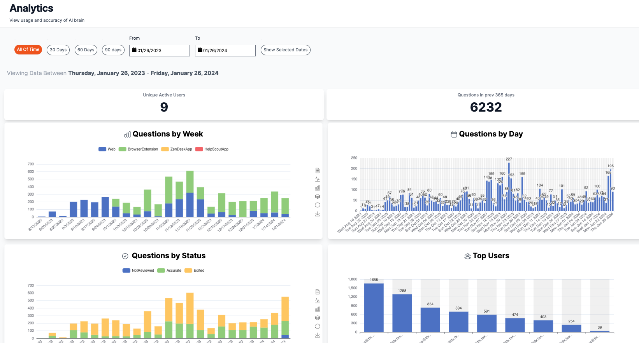Open data view for Questions by Status chart
Screen dimensions: 639x343
(x=318, y=292)
